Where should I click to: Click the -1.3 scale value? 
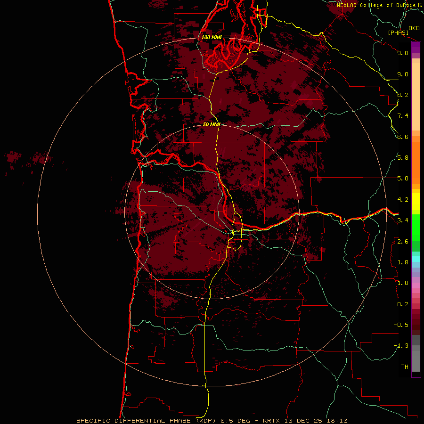coord(401,346)
